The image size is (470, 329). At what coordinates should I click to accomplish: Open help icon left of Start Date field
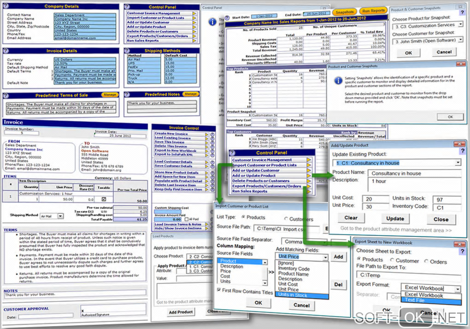pyautogui.click(x=227, y=18)
